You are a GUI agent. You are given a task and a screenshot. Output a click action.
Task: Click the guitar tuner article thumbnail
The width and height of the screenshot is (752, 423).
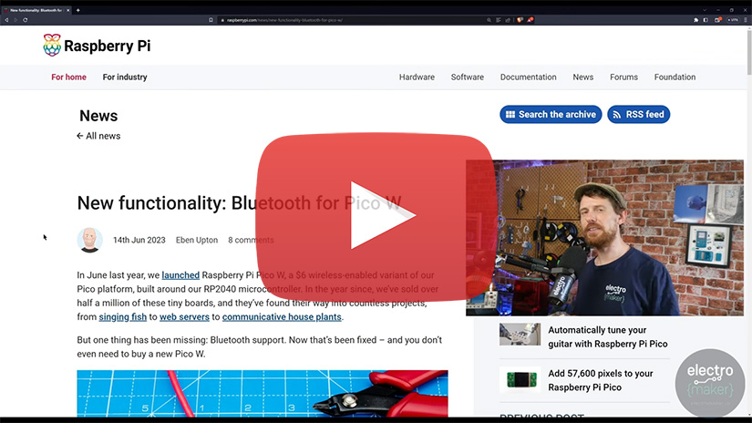[520, 335]
